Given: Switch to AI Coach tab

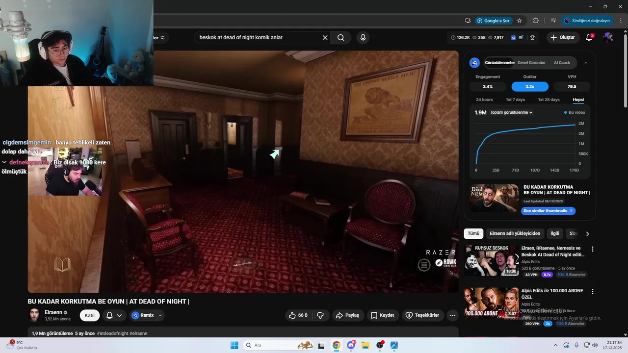Looking at the screenshot, I should click(562, 63).
